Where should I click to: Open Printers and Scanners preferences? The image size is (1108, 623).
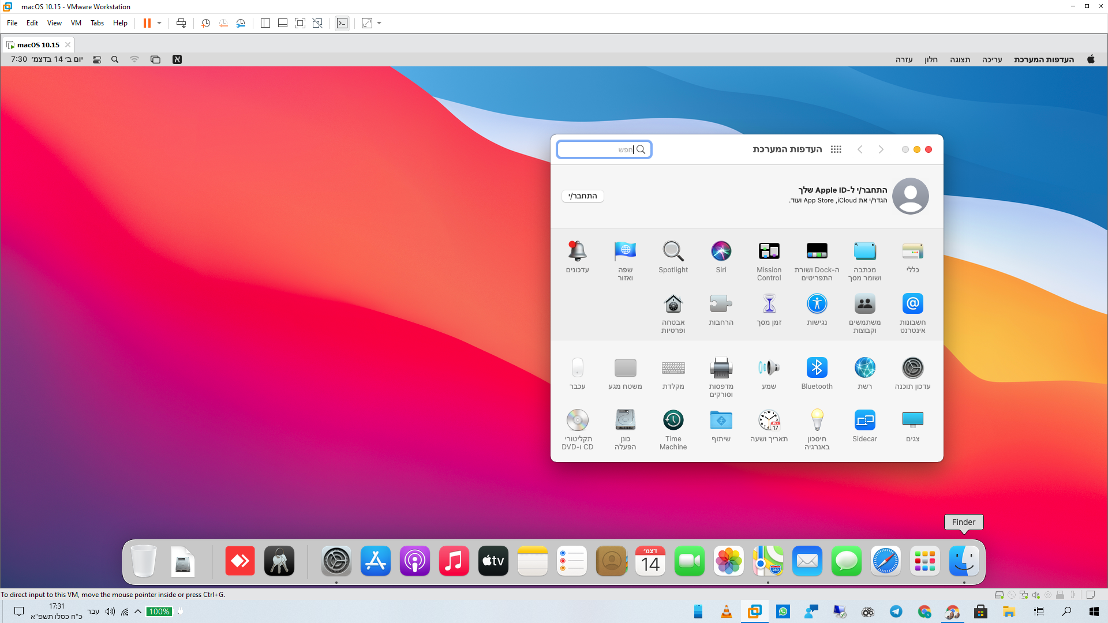pyautogui.click(x=721, y=377)
